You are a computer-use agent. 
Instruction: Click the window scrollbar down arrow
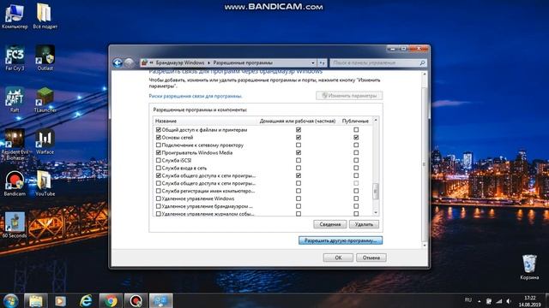[x=425, y=246]
